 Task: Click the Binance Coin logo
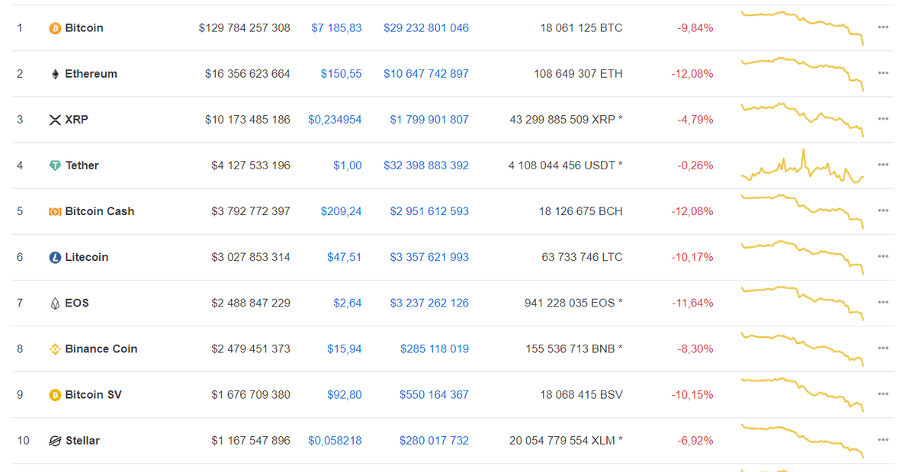click(53, 348)
